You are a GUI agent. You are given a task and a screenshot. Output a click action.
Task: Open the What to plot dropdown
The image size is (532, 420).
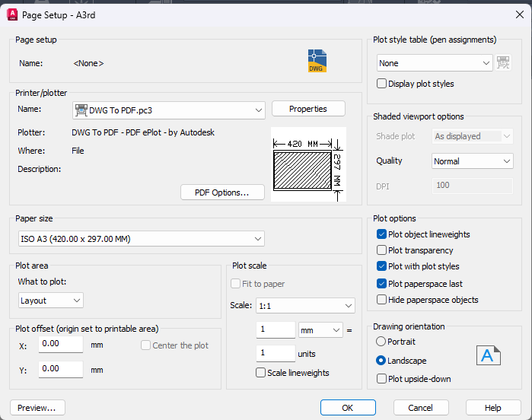pos(51,301)
